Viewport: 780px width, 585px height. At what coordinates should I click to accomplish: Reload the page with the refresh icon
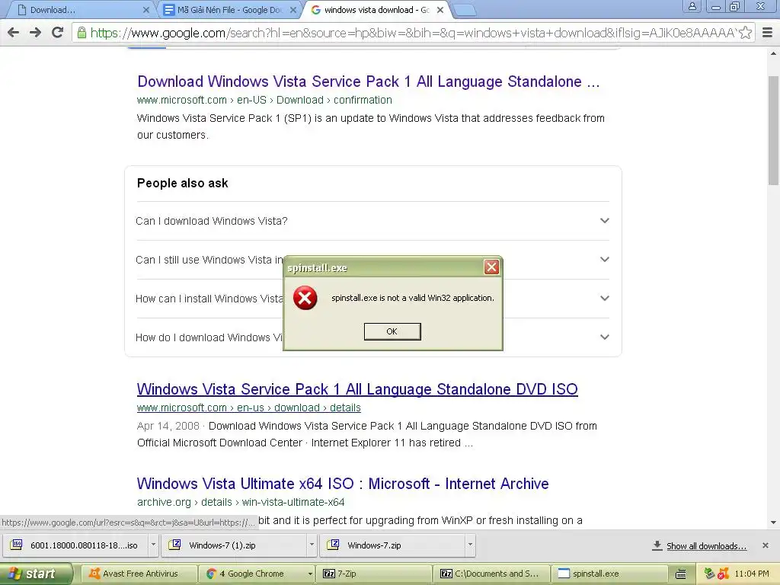click(x=58, y=33)
